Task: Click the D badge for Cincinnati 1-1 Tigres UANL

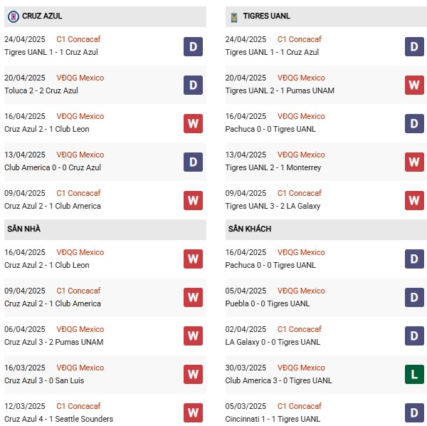Action: [x=414, y=412]
